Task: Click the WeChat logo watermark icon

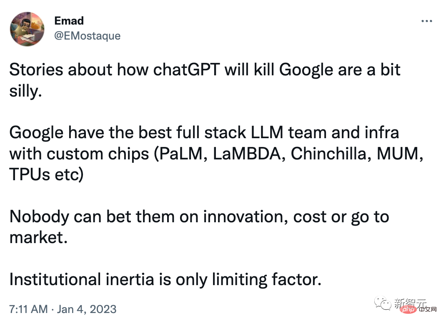Action: click(x=383, y=303)
